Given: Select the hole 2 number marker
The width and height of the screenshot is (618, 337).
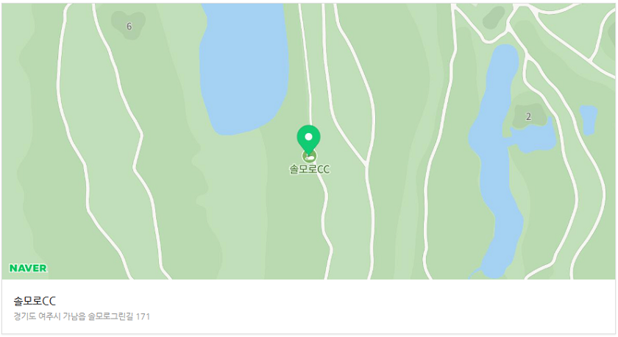Looking at the screenshot, I should coord(528,117).
